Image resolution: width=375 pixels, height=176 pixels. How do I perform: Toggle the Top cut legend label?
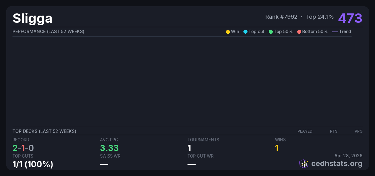pos(256,32)
